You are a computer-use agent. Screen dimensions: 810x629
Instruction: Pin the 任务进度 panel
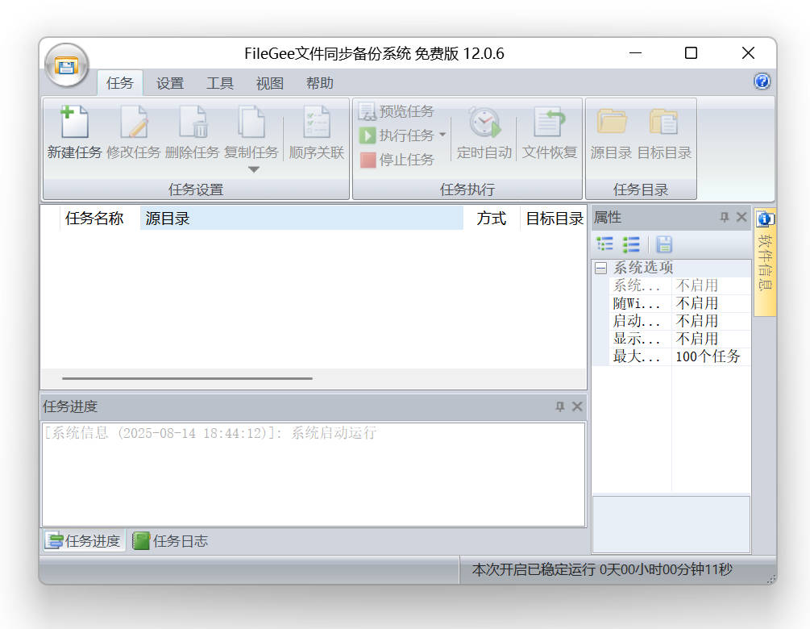[560, 406]
